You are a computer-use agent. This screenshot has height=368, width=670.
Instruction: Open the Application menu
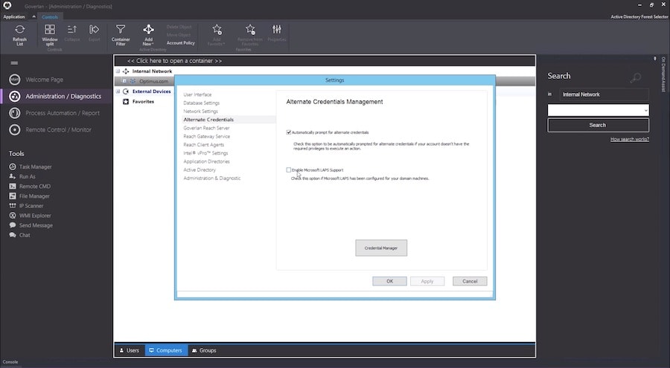tap(14, 16)
